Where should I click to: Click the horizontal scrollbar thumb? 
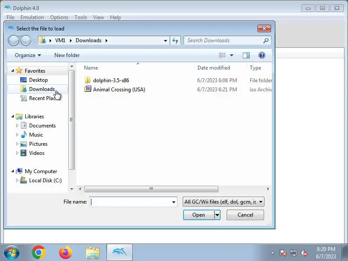point(151,189)
